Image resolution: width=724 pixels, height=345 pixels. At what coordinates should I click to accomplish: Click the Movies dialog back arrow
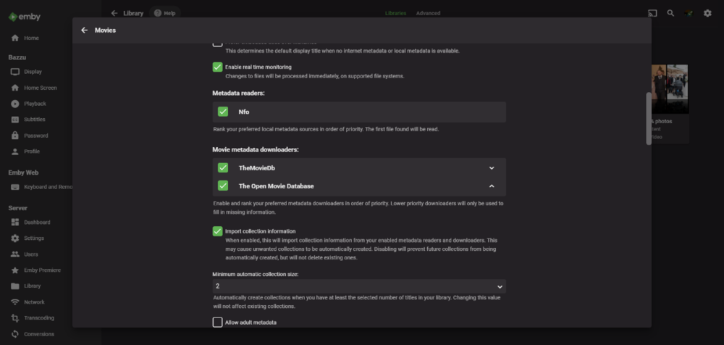click(85, 30)
